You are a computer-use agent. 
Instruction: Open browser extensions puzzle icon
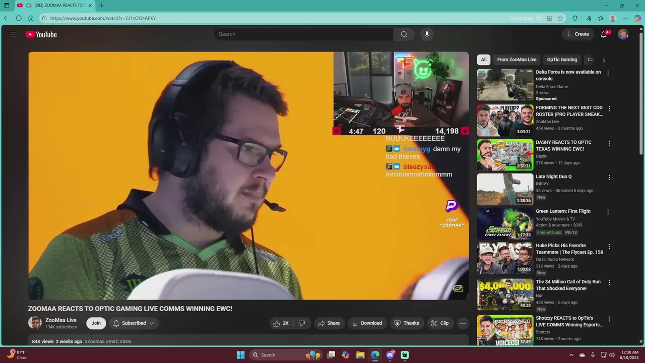(x=575, y=18)
